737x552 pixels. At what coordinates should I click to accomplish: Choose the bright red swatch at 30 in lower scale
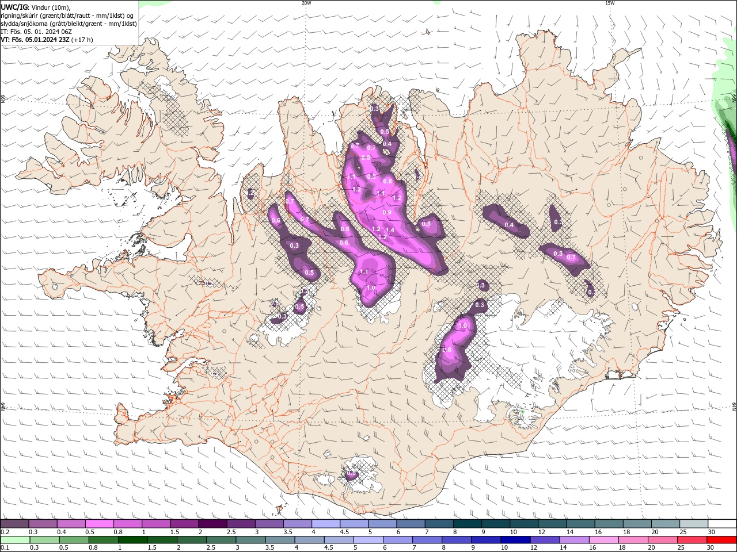(x=722, y=539)
